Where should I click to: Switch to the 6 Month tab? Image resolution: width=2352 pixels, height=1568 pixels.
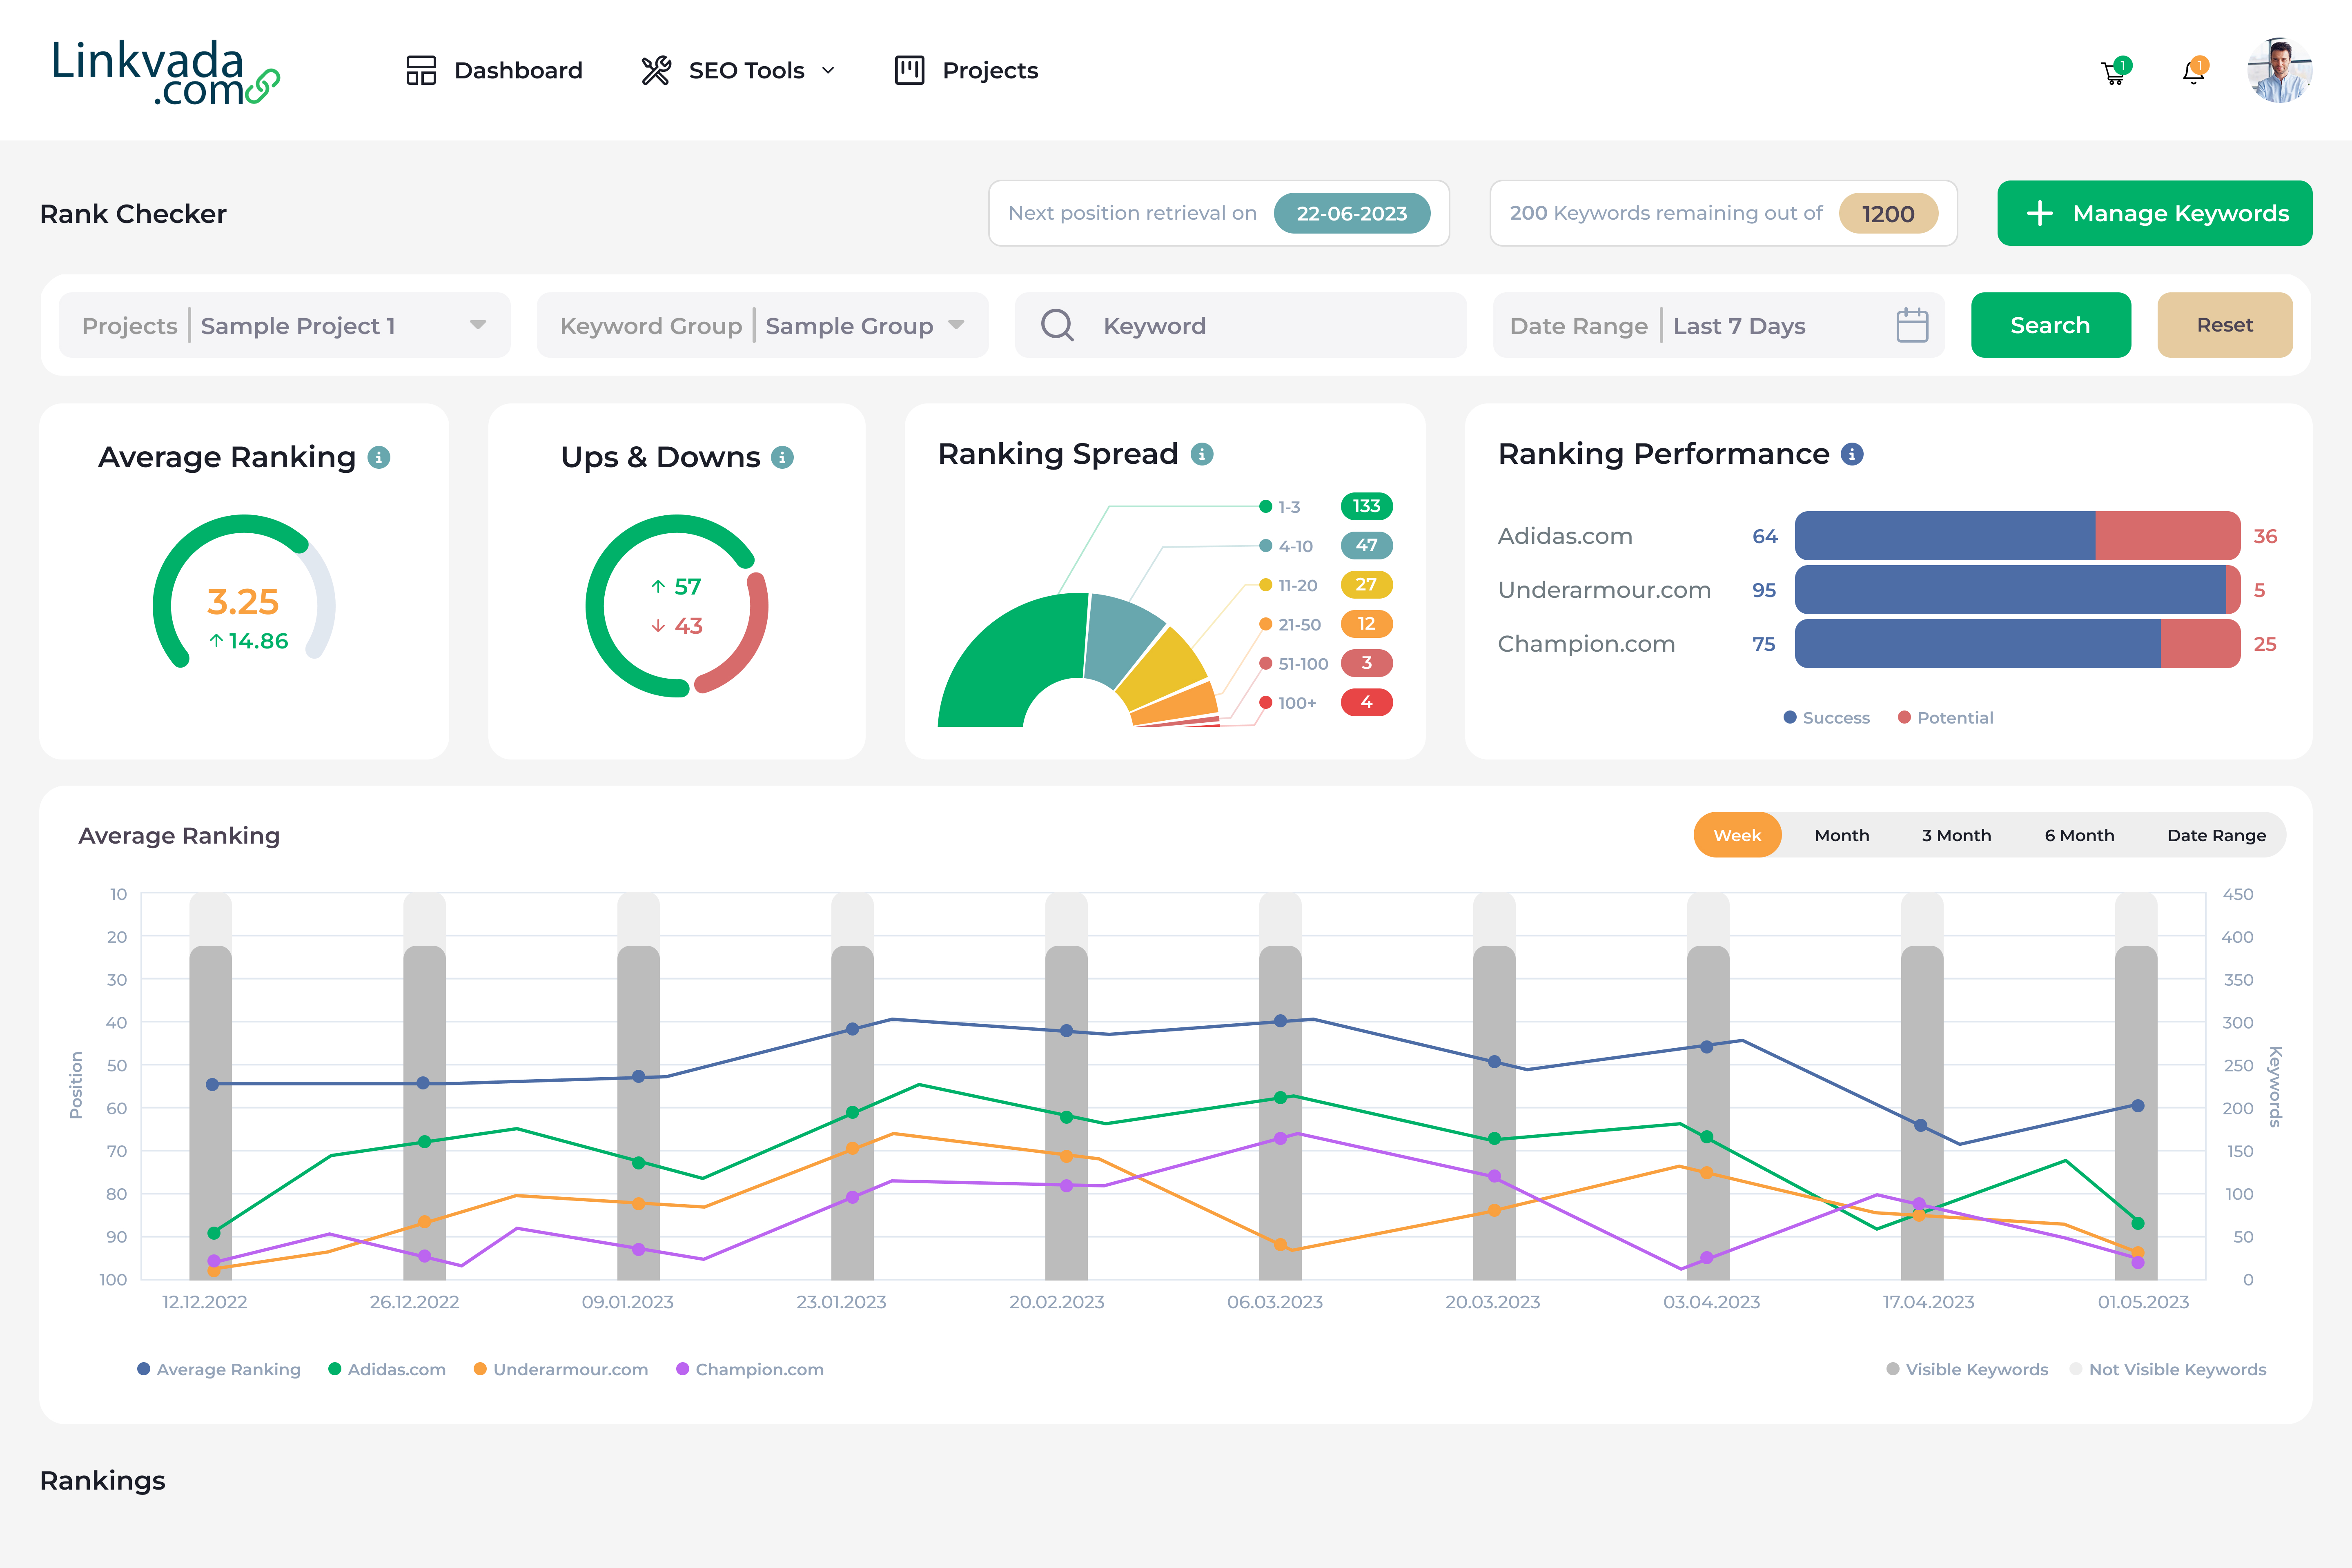coord(2079,835)
